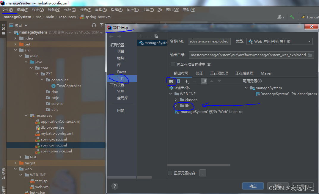Viewport: 319px width, 194px height.
Task: Click the output layout horizontal scrollbar
Action: (199, 165)
